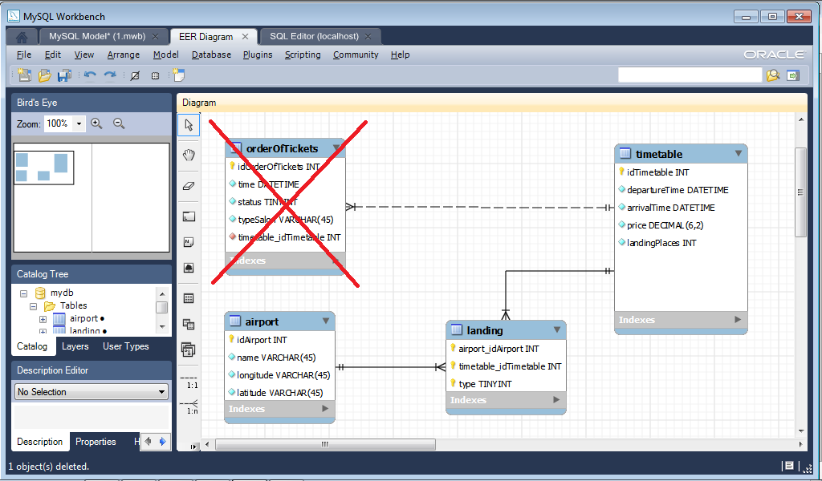Switch to SQL Editor (localhost) tab
Screen dimensions: 822x481
click(x=314, y=36)
